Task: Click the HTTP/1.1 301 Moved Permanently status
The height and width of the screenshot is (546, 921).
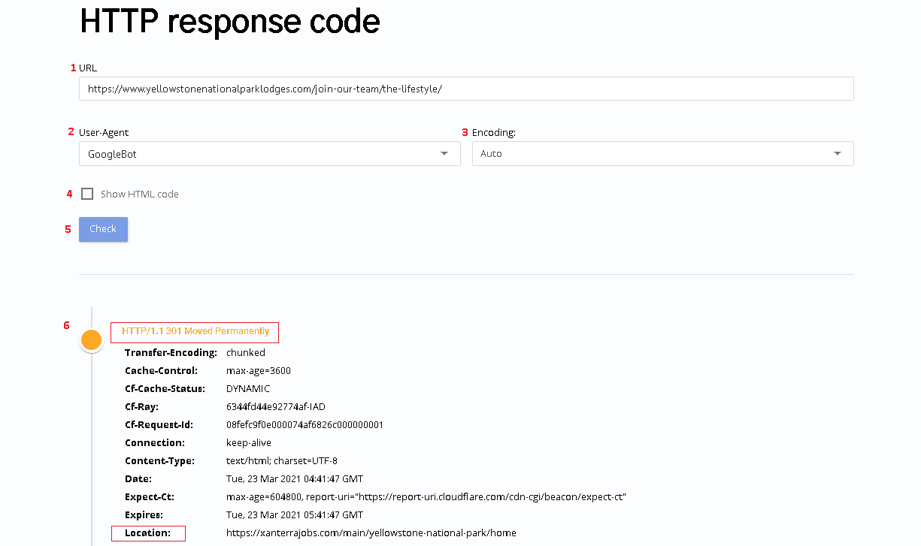Action: point(195,331)
